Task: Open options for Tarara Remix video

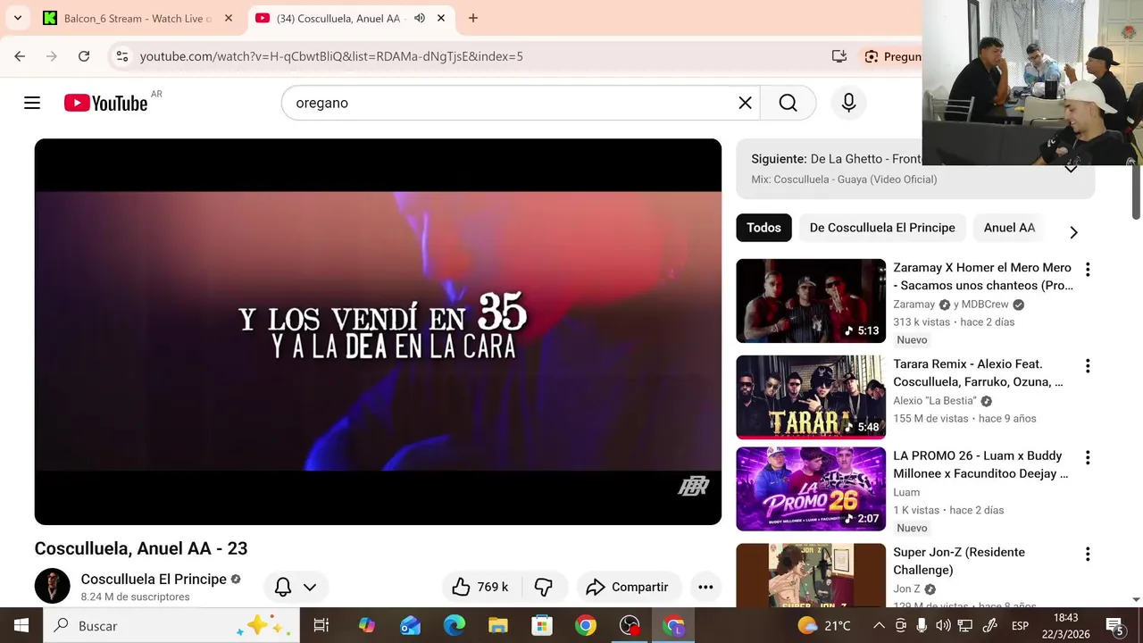Action: click(x=1088, y=365)
